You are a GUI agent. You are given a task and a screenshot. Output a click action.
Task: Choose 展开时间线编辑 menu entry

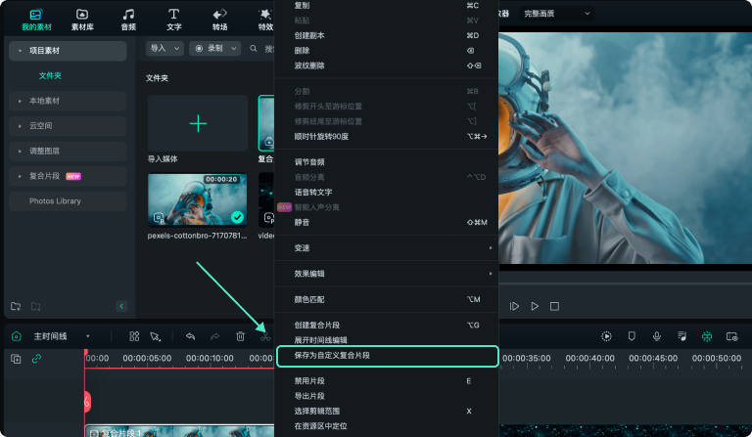click(387, 340)
